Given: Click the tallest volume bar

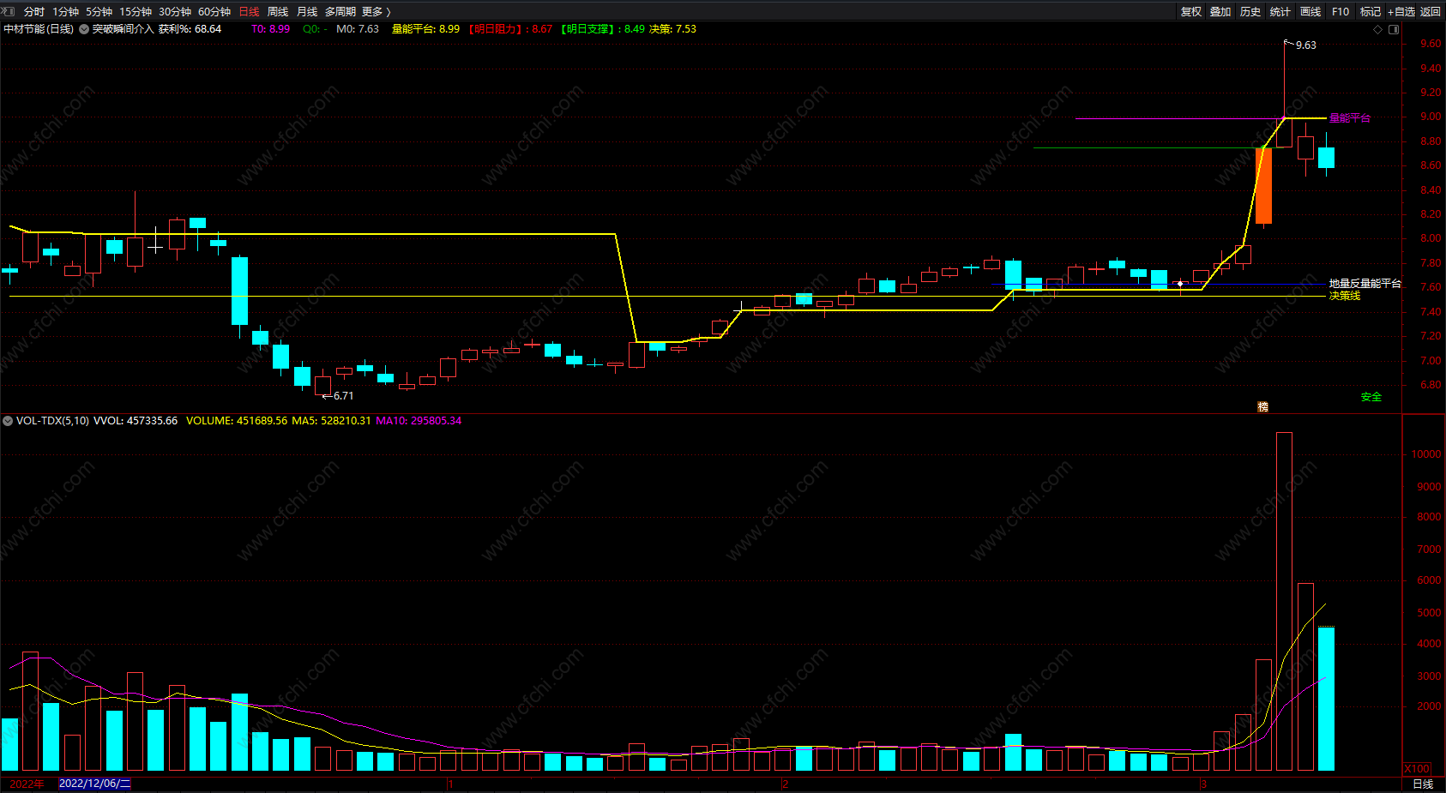Looking at the screenshot, I should pyautogui.click(x=1284, y=601).
